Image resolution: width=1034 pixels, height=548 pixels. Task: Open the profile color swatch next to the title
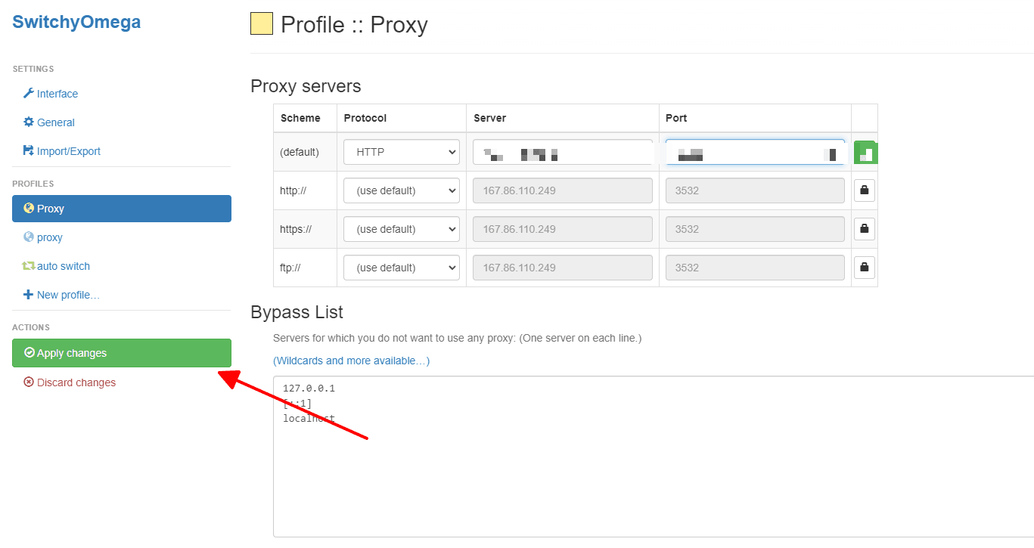[x=262, y=24]
